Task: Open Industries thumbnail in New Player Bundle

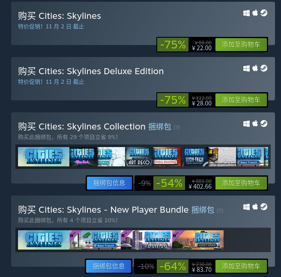Action: (x=146, y=240)
